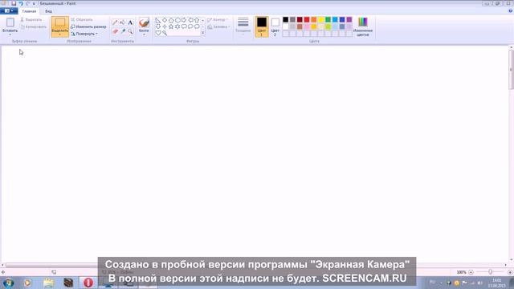Image resolution: width=514 pixels, height=289 pixels.
Task: Pick the orange palette swatch
Action: [x=314, y=19]
